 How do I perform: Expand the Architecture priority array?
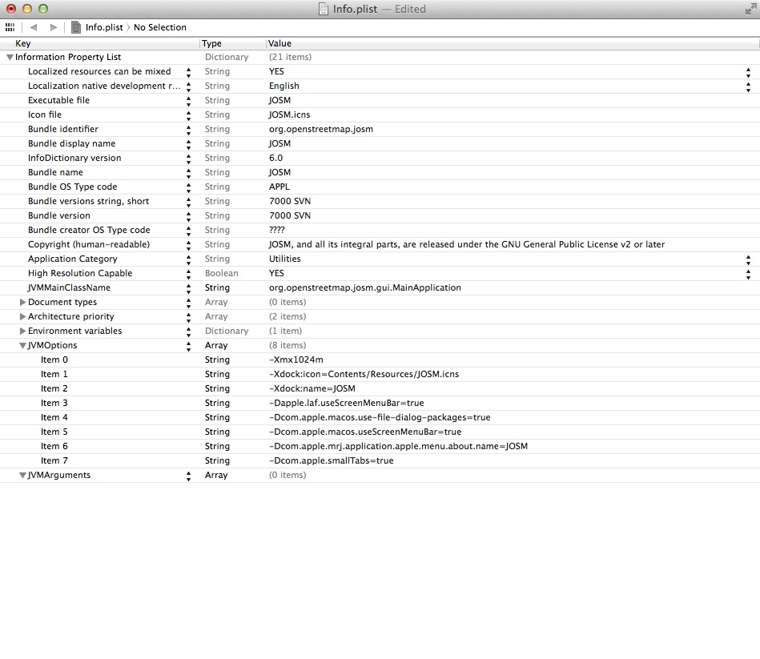tap(22, 316)
